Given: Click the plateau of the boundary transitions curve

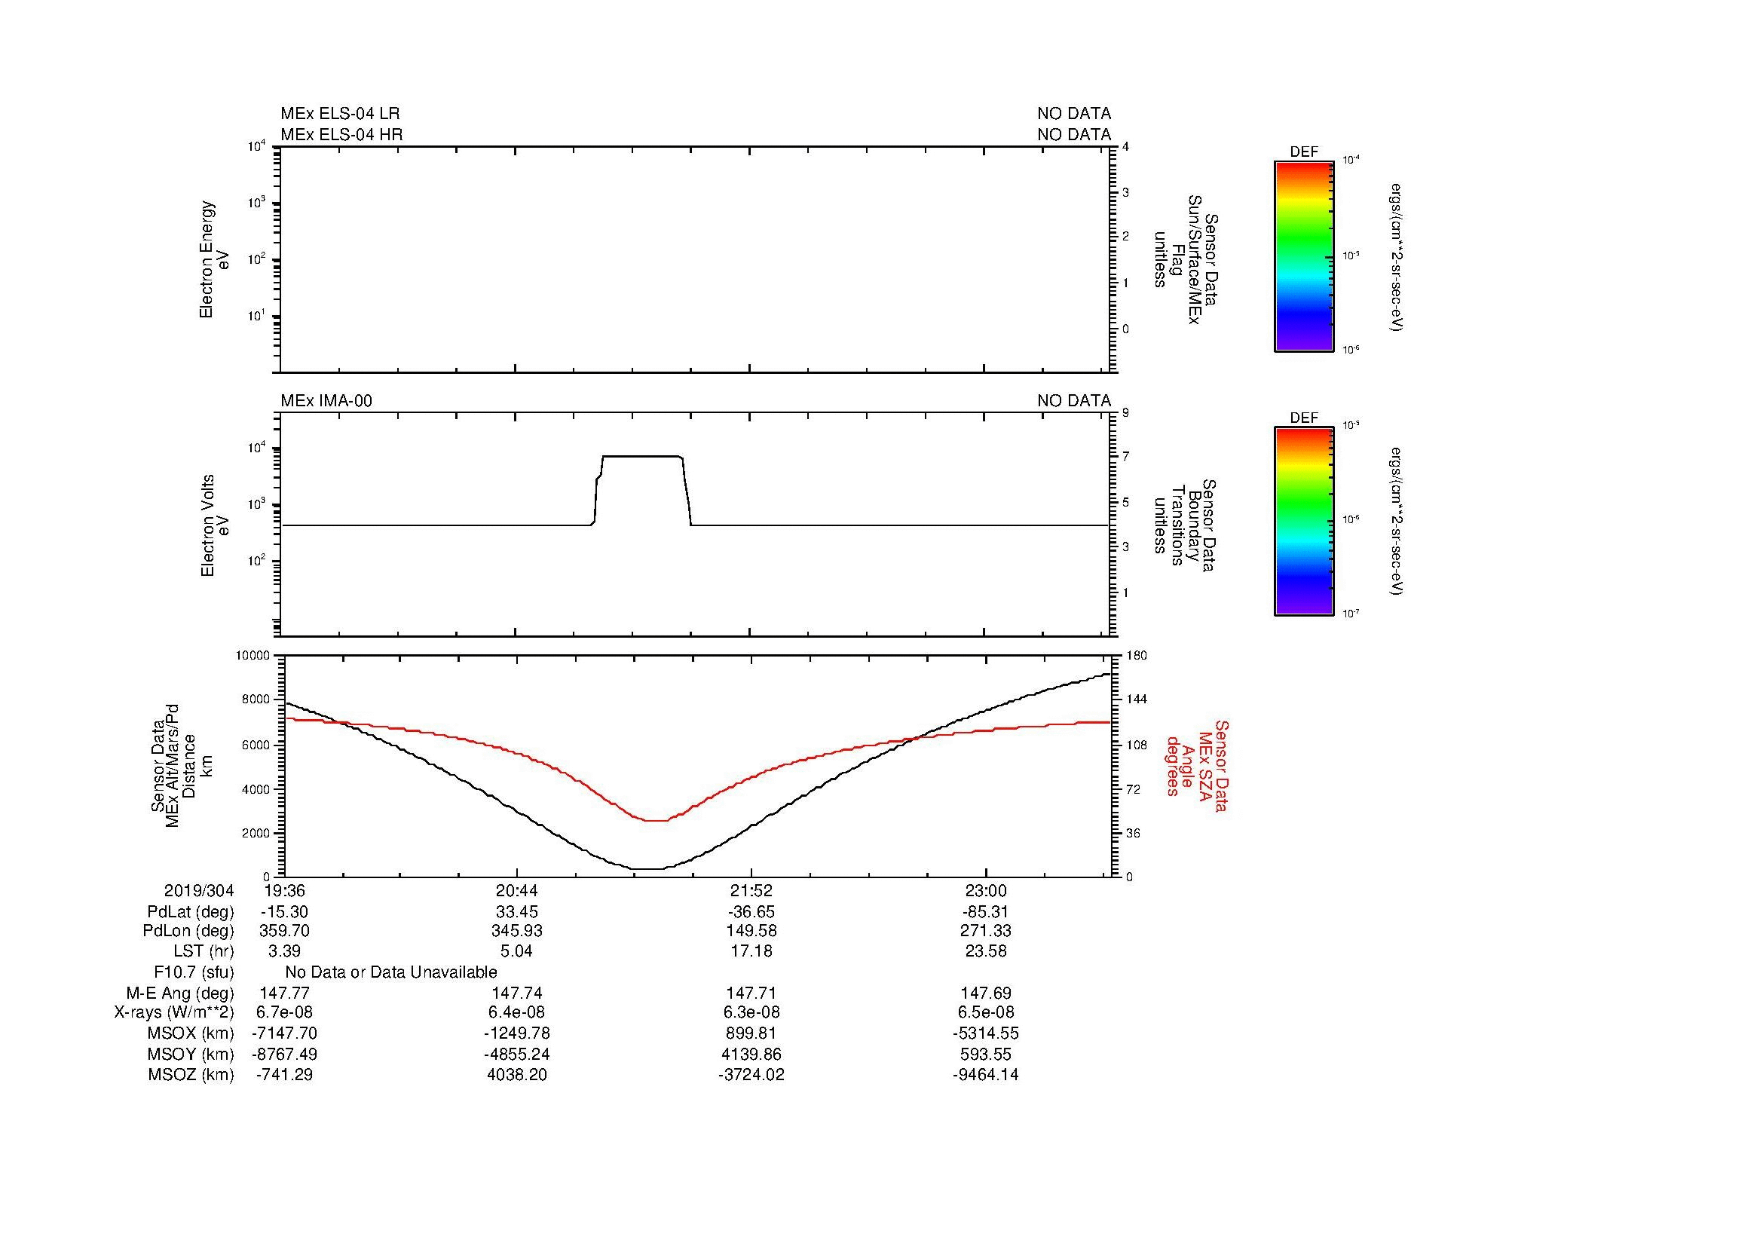Looking at the screenshot, I should (643, 456).
